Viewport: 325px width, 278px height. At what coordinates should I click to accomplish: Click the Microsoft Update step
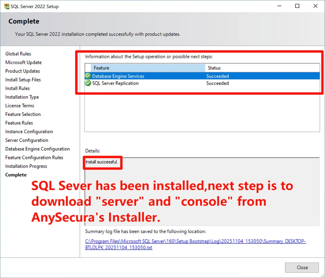(23, 62)
